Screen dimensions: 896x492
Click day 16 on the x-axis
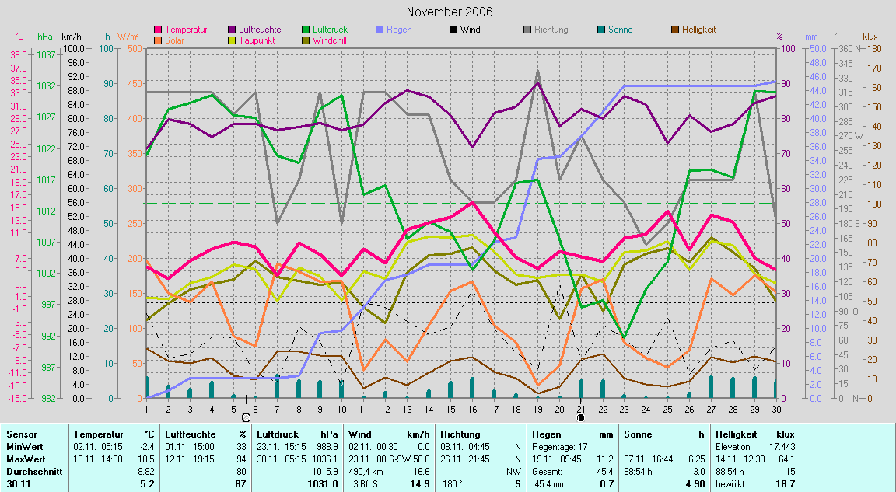pos(471,408)
